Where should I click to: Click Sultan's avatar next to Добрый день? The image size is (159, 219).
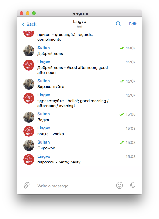pos(29,51)
